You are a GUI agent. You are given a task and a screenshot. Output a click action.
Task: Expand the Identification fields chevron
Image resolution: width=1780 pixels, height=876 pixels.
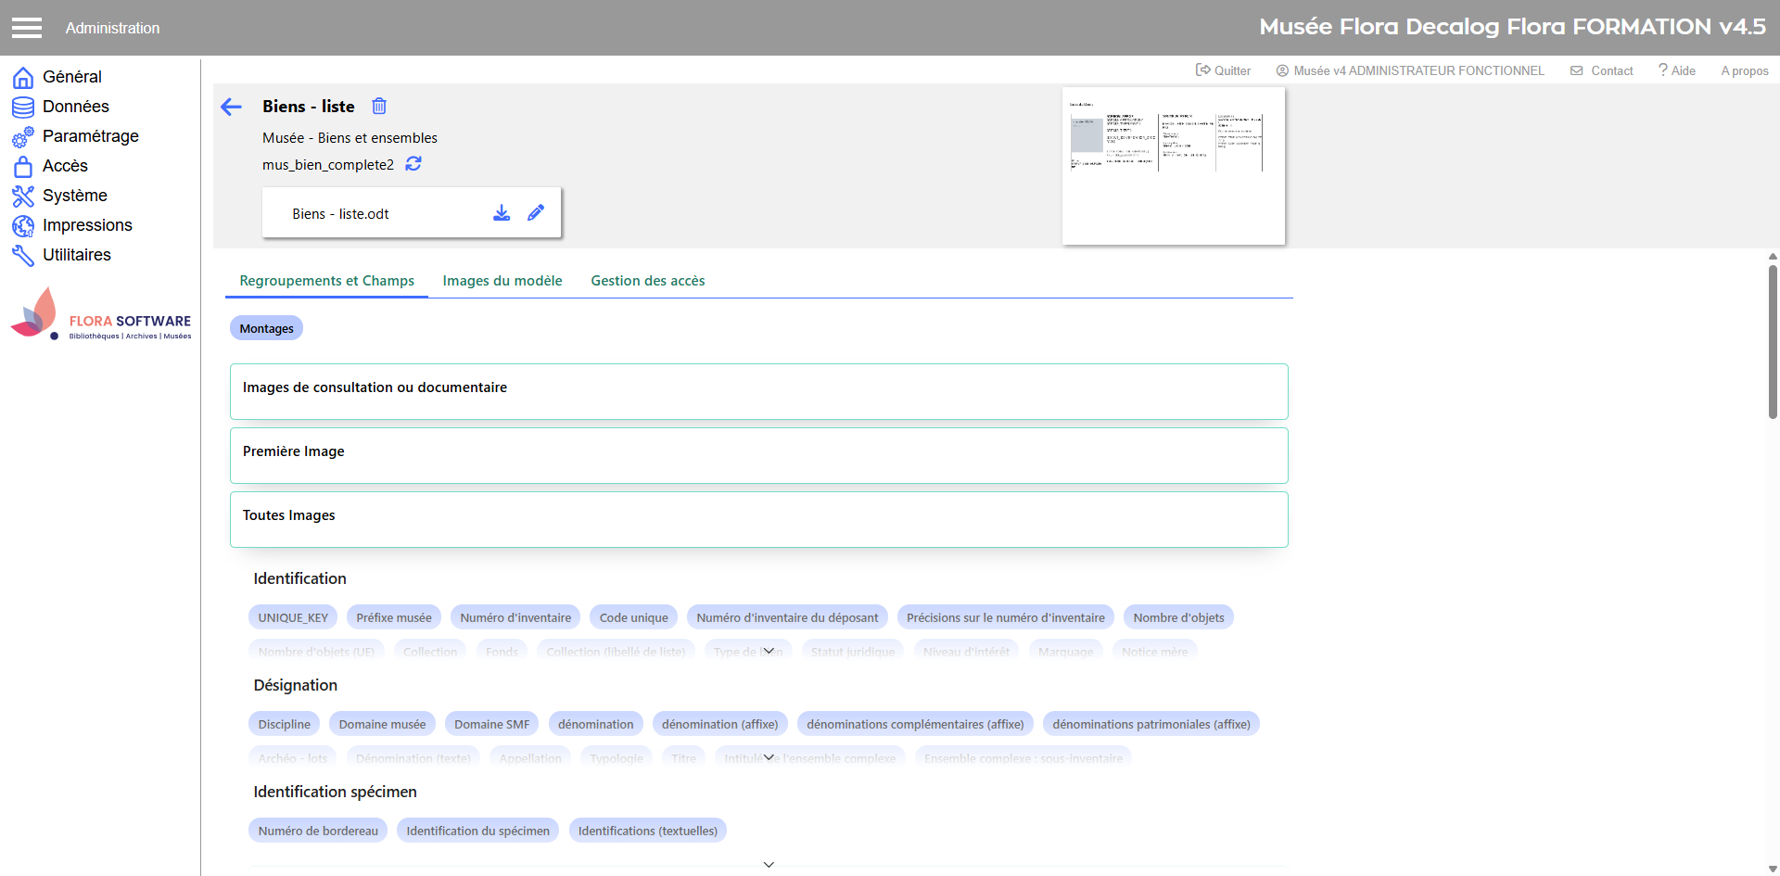[x=769, y=651]
